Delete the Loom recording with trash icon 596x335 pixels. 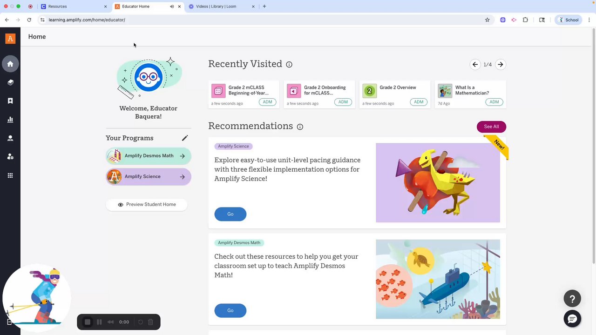[150, 322]
